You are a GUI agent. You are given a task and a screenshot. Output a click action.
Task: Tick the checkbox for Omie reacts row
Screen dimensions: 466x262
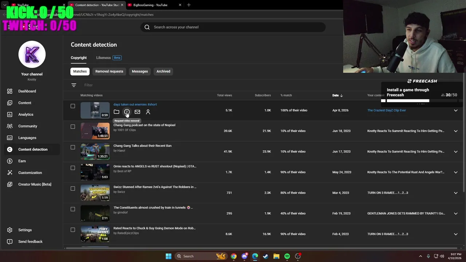tap(73, 168)
